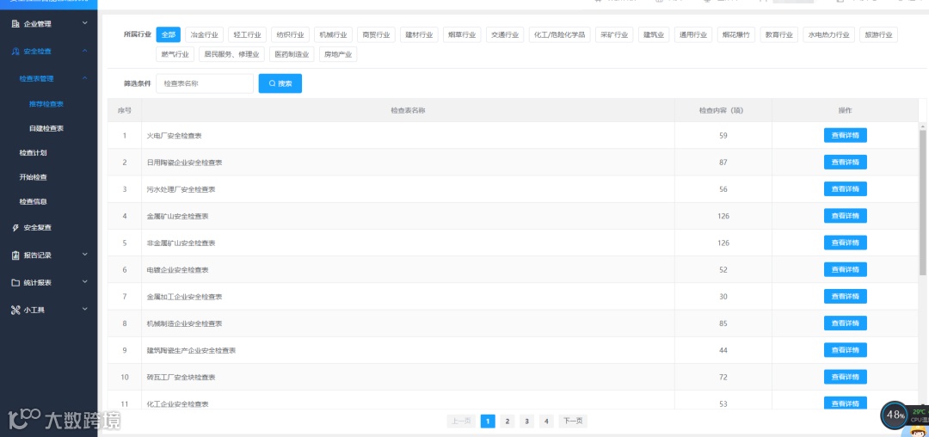View details of 电镀企业安全检查表

(x=845, y=269)
